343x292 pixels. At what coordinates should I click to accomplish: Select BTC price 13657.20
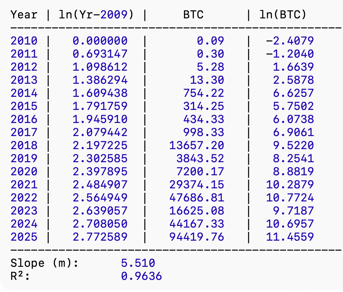197,145
